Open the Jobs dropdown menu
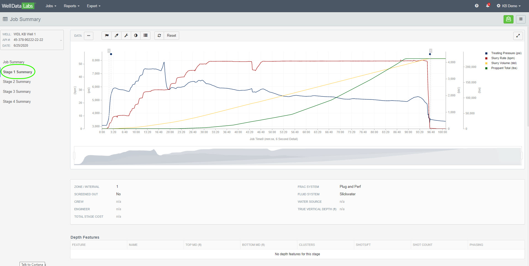This screenshot has width=529, height=266. (x=51, y=6)
